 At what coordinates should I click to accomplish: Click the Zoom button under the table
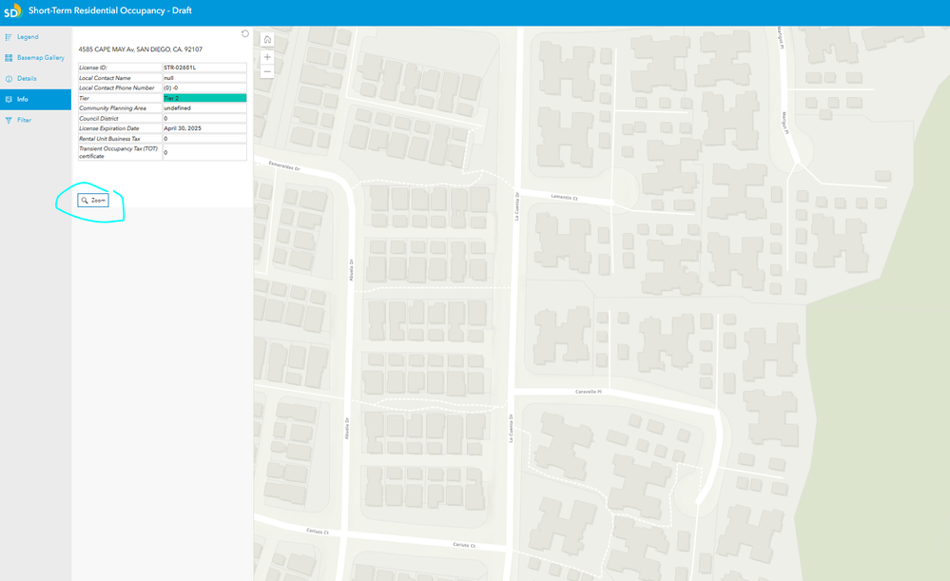click(x=93, y=201)
